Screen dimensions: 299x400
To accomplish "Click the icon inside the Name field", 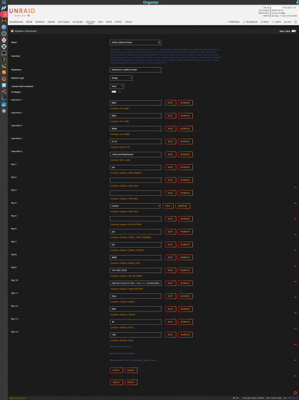I will [159, 42].
